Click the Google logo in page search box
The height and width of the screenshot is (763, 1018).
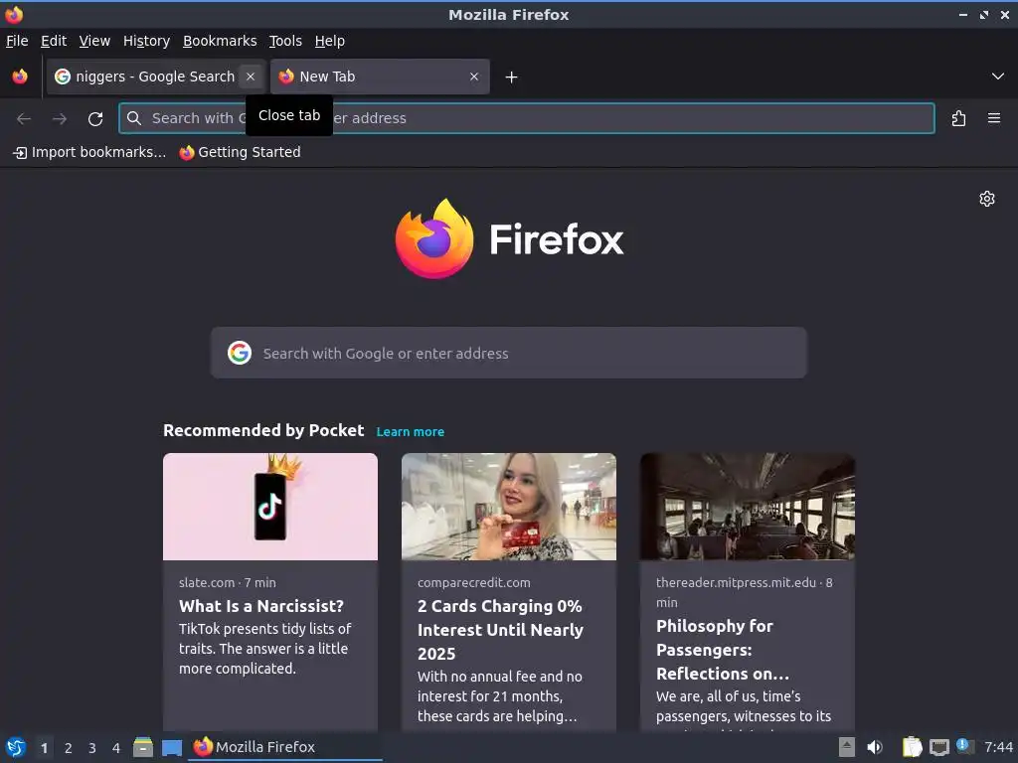[239, 353]
